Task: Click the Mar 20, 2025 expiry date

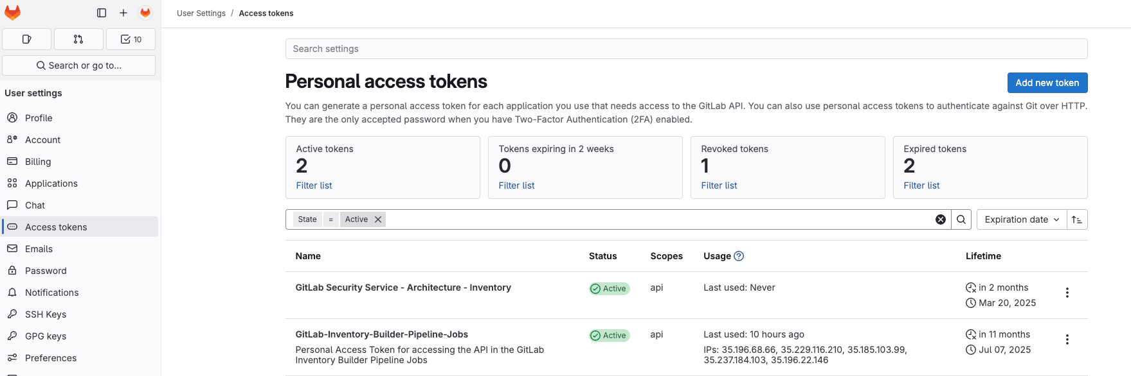Action: point(1007,303)
